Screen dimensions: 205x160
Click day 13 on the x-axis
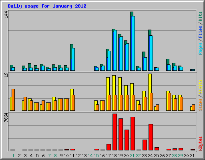84,156
